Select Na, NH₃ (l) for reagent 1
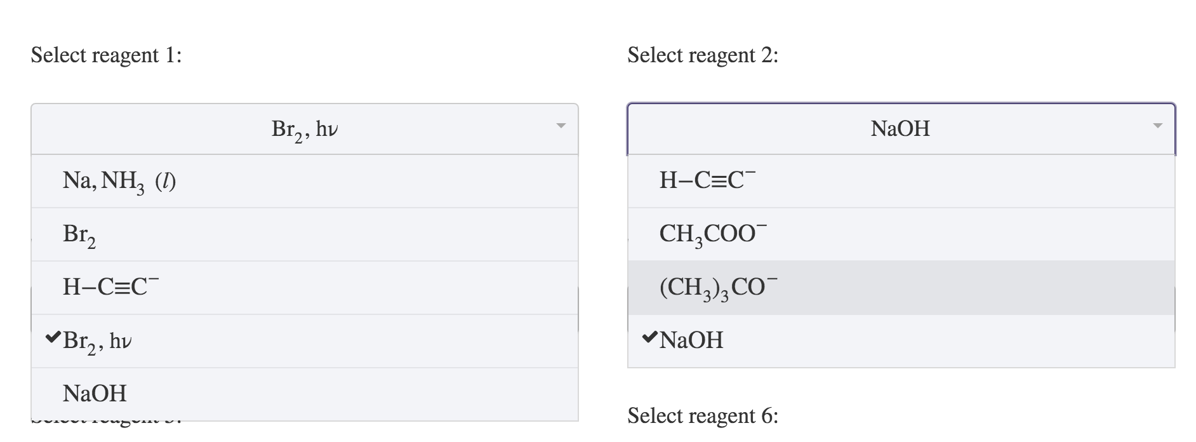 (x=118, y=181)
